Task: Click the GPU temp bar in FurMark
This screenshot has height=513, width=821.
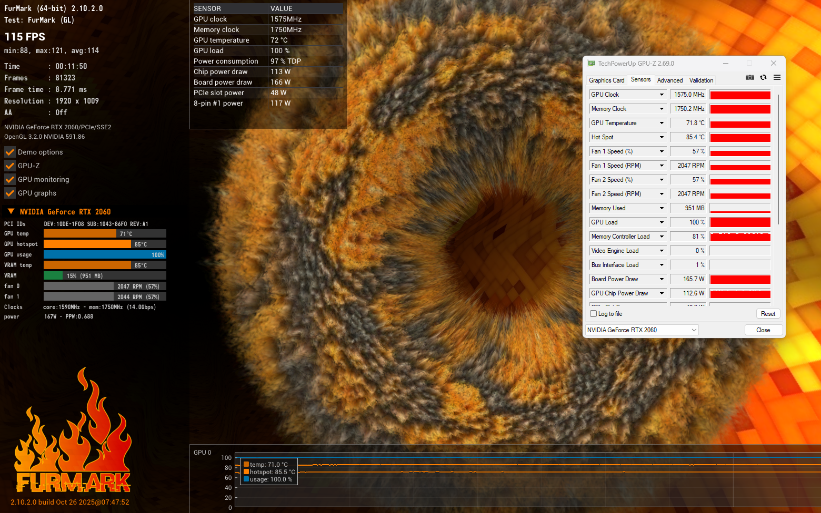Action: 105,233
